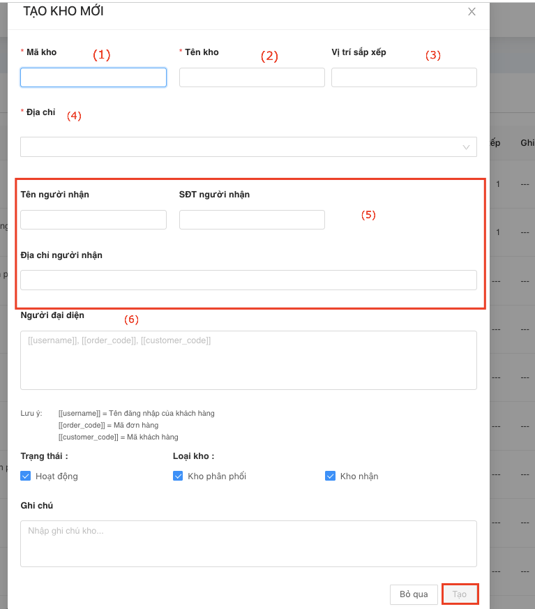The width and height of the screenshot is (535, 609).
Task: Focus the SĐT người nhận input box
Action: click(252, 220)
